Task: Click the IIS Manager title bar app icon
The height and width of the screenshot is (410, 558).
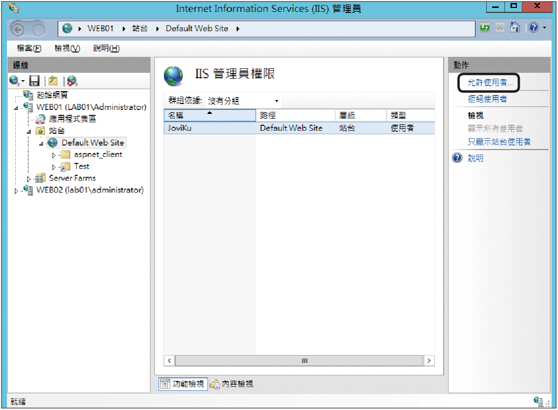Action: pyautogui.click(x=13, y=8)
